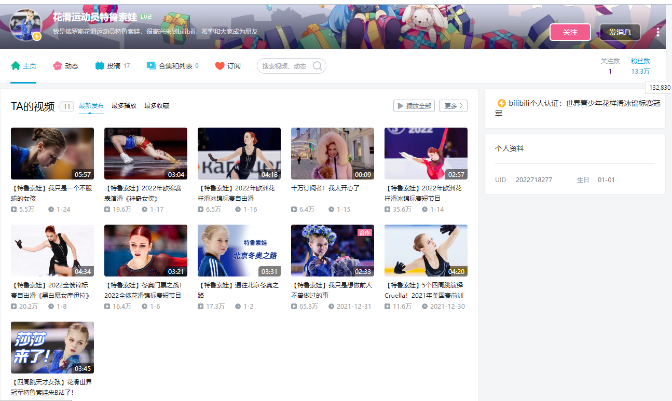Open the 动态 tab with pink icon
672x401 pixels.
tap(65, 66)
